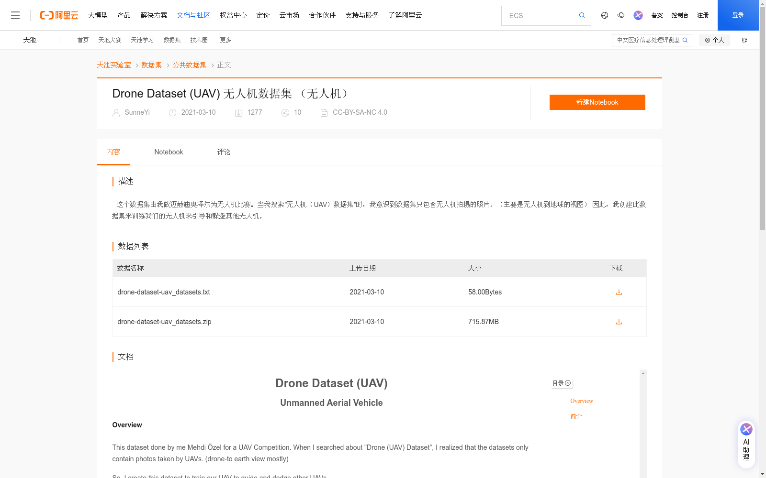The width and height of the screenshot is (766, 478).
Task: Open 权益中心 menu
Action: (x=233, y=15)
